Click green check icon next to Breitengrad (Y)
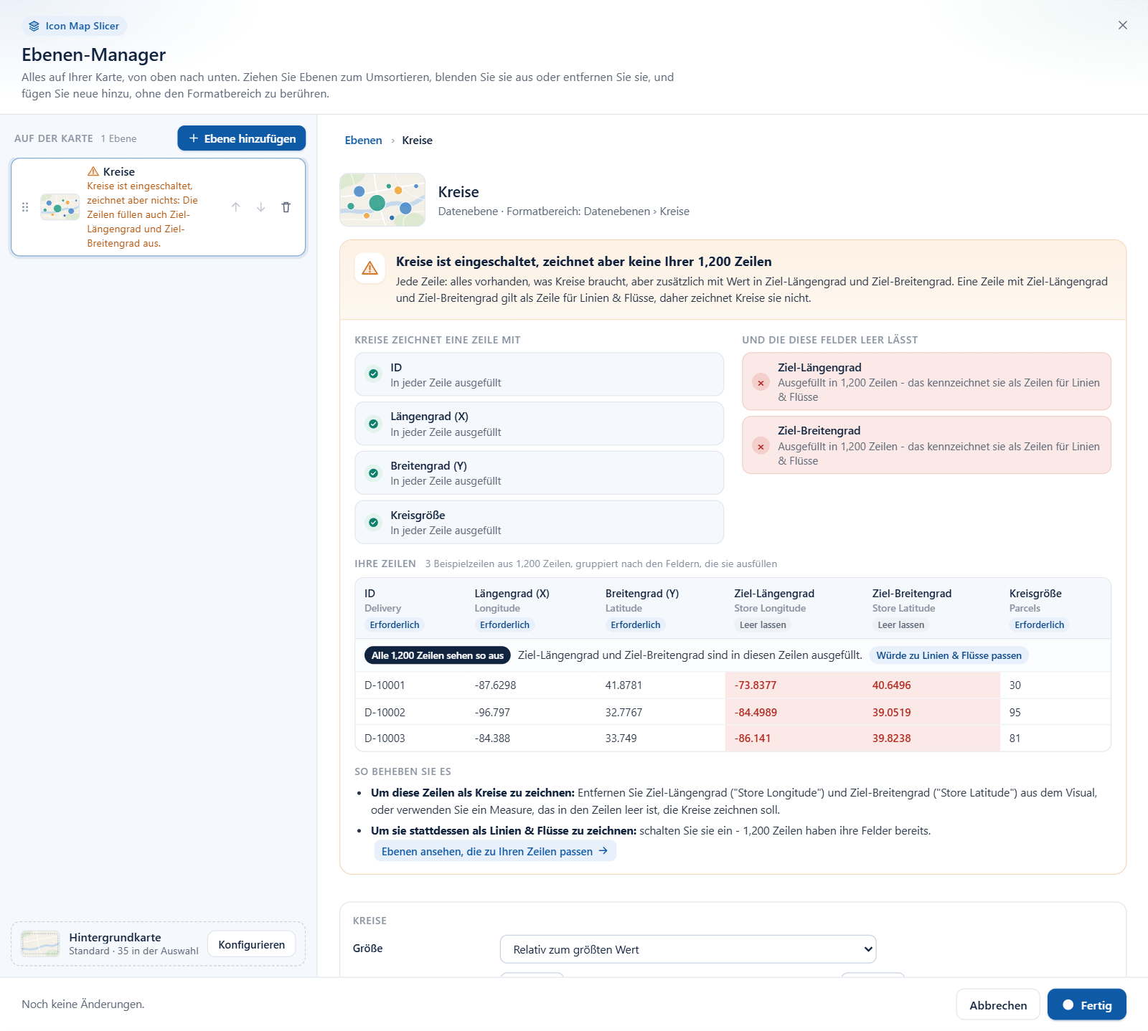Image resolution: width=1148 pixels, height=1031 pixels. coord(373,473)
